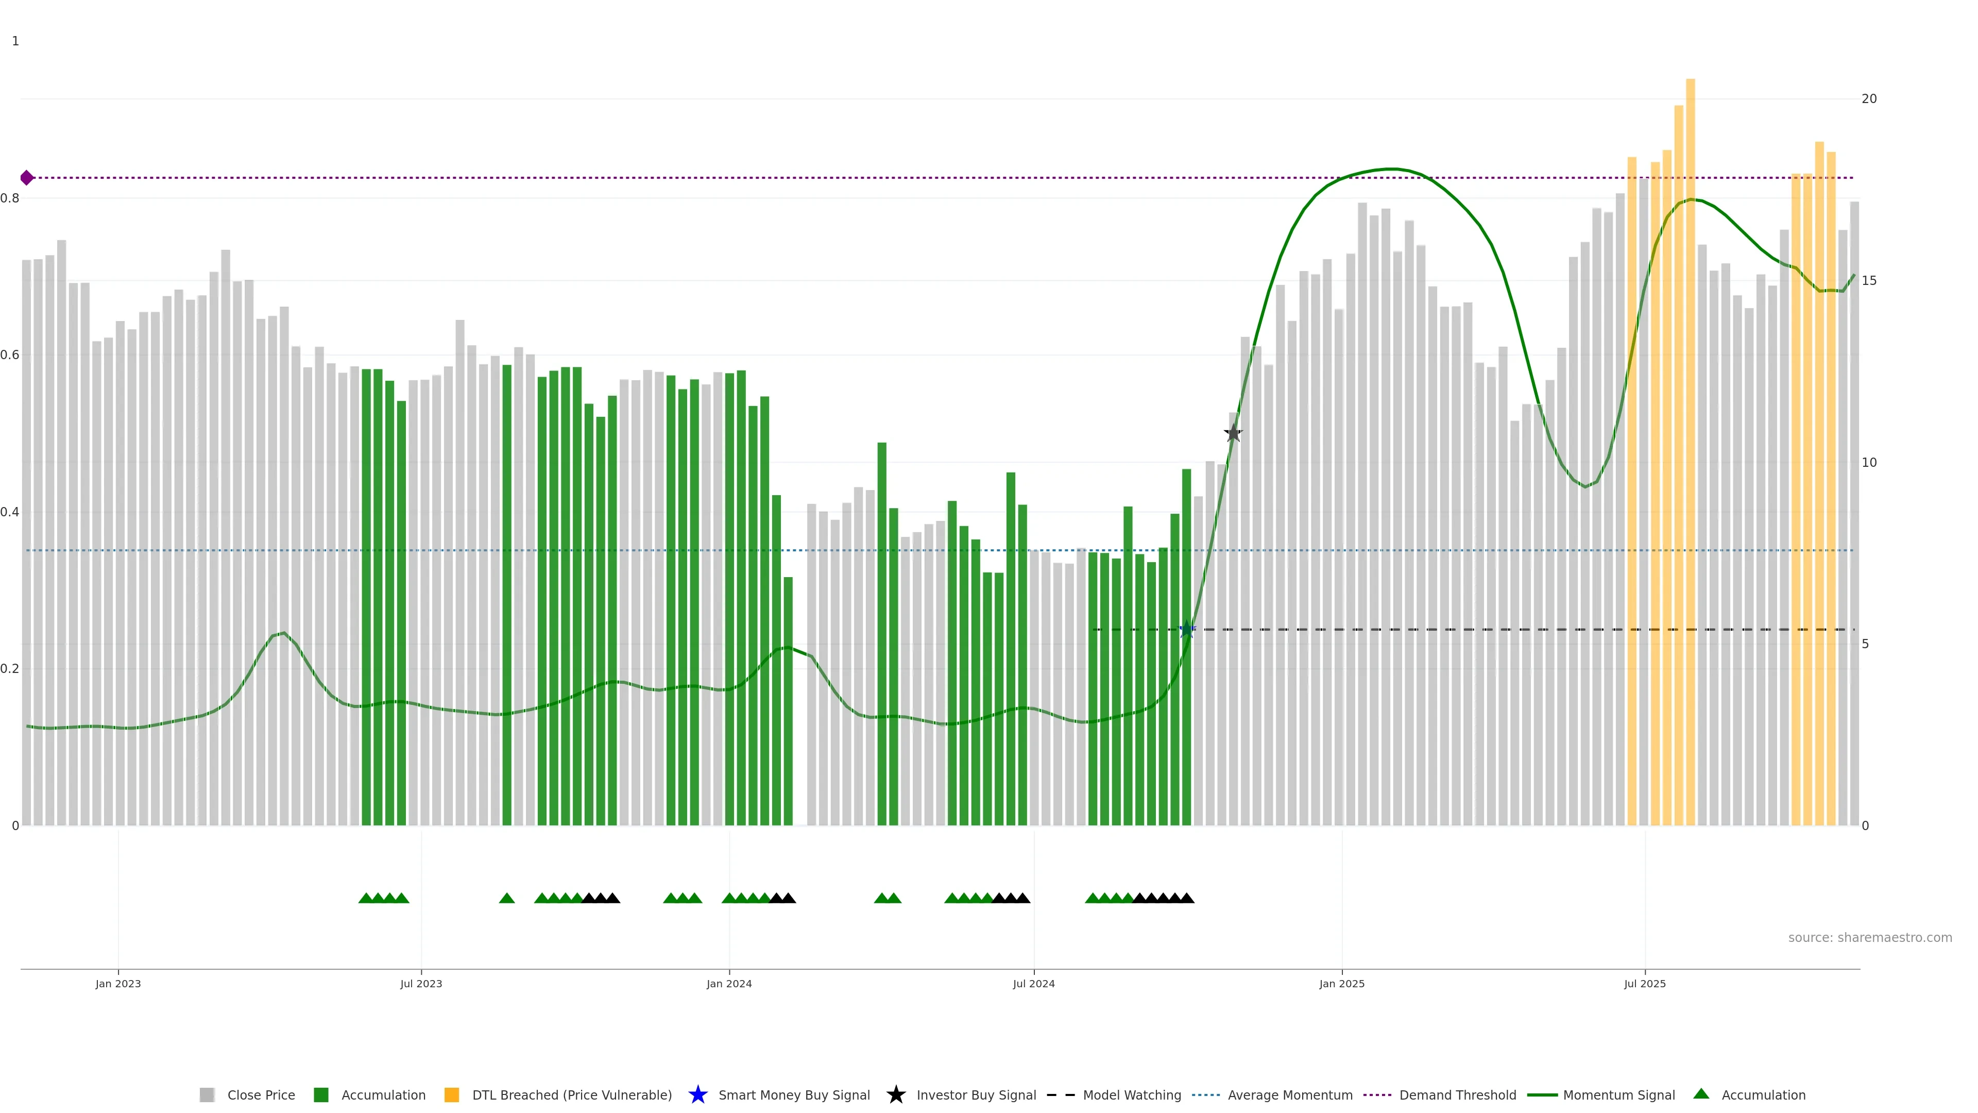Click the black star icon in legend

(895, 1094)
